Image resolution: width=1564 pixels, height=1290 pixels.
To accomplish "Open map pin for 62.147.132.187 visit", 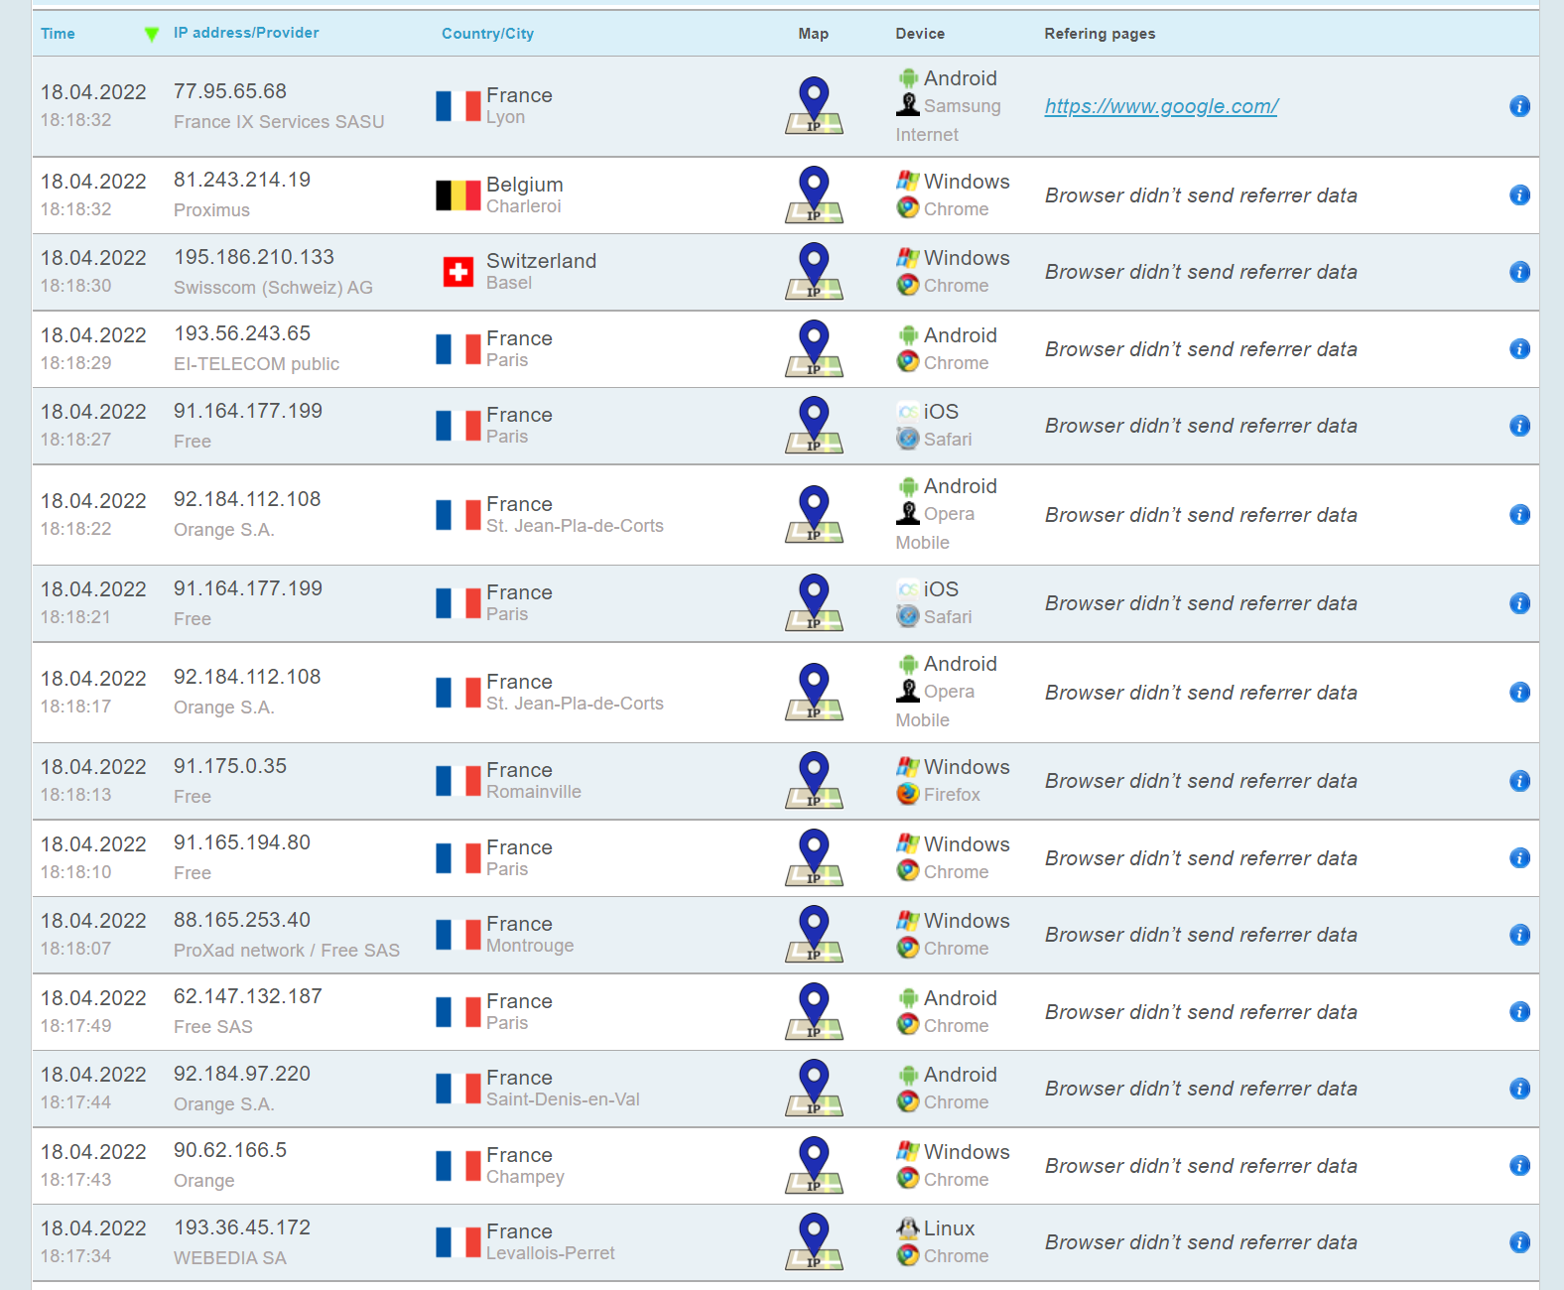I will (814, 1011).
